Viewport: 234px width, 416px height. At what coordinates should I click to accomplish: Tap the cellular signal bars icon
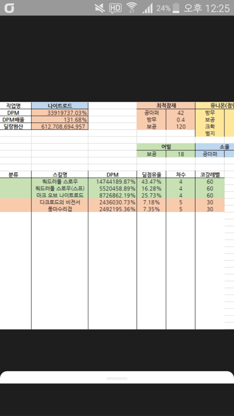pos(148,8)
